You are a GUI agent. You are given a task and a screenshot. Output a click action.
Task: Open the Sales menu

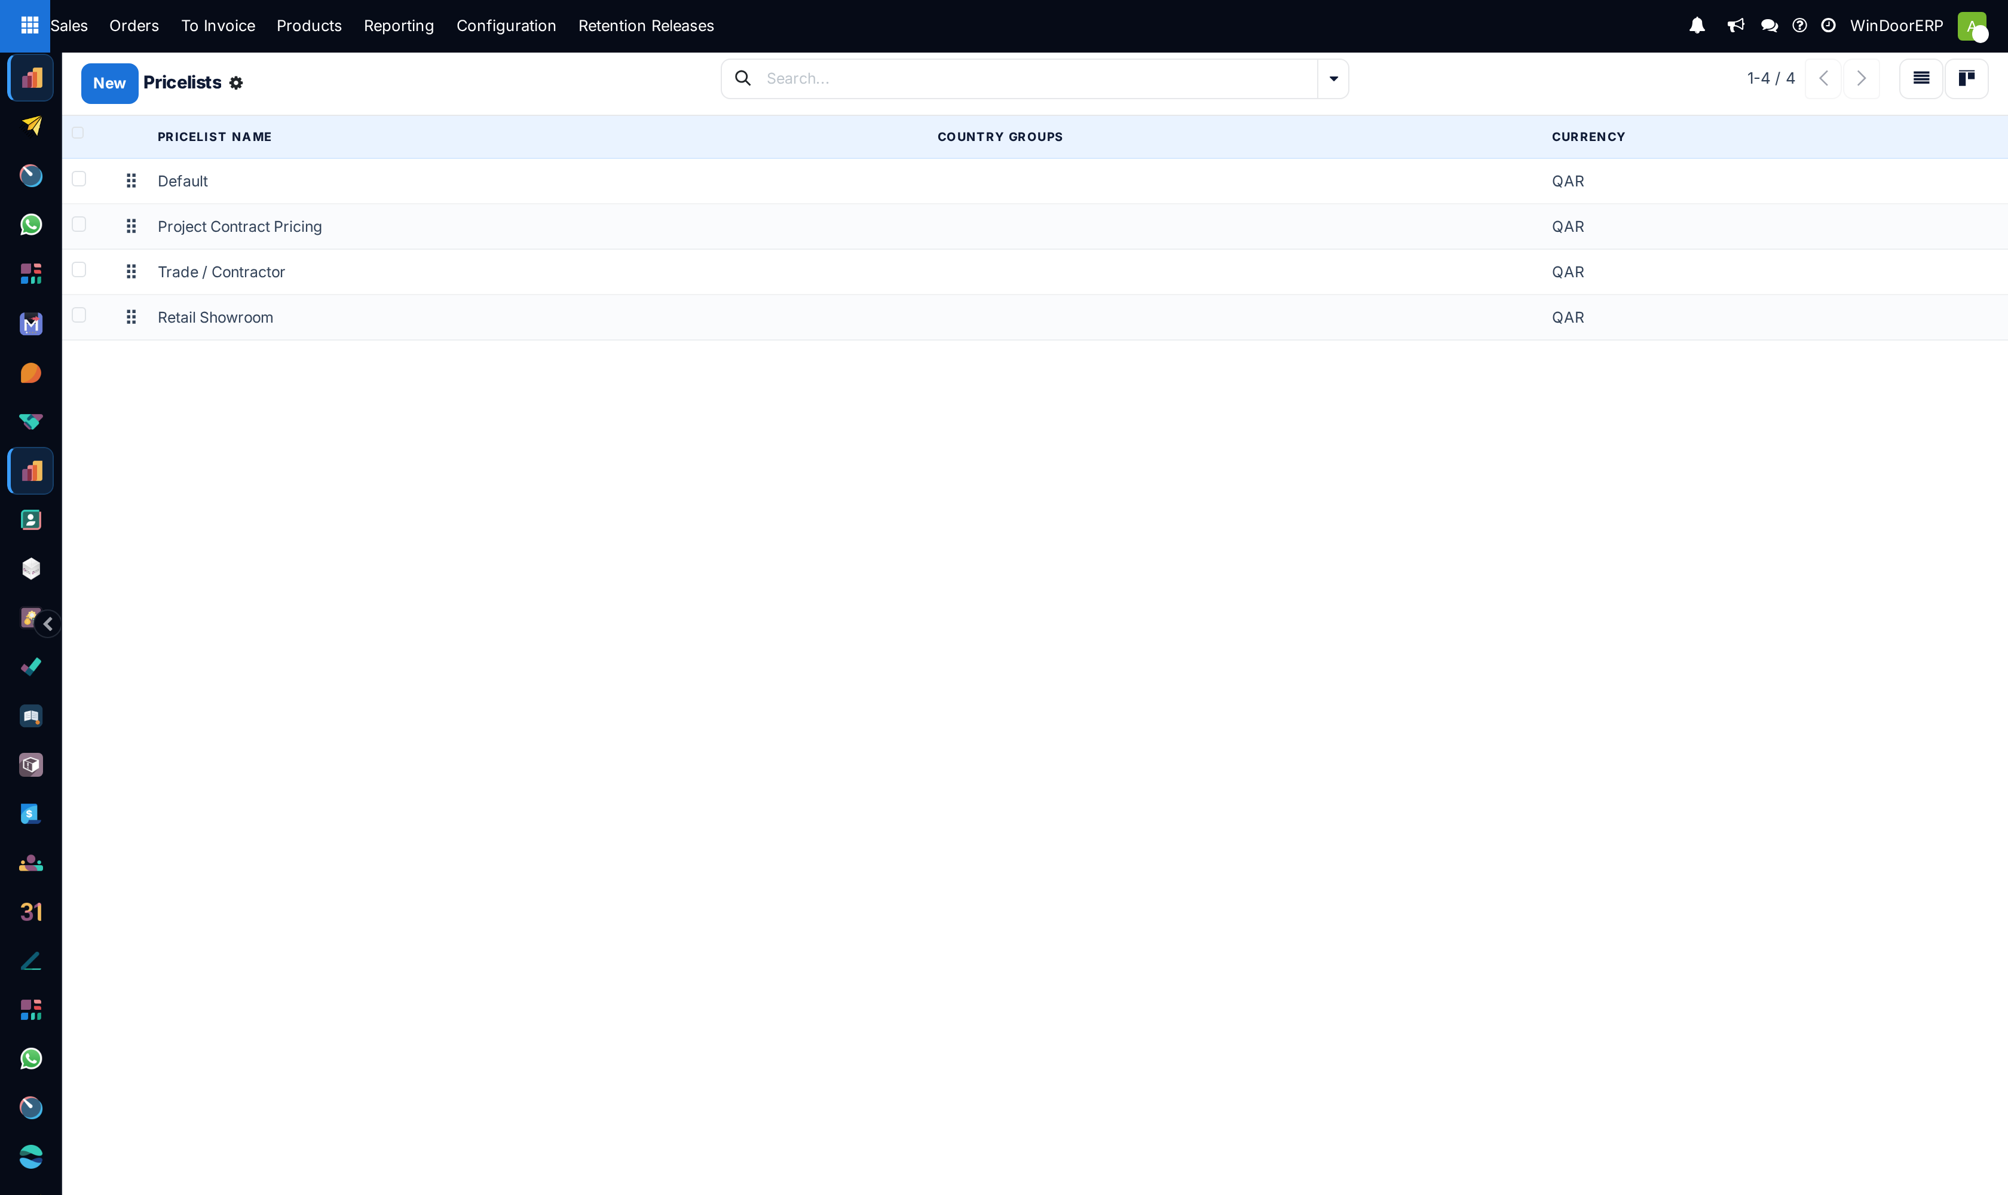pos(69,26)
